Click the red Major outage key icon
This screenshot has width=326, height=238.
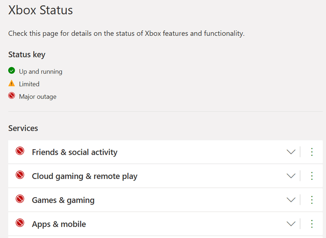tap(11, 96)
